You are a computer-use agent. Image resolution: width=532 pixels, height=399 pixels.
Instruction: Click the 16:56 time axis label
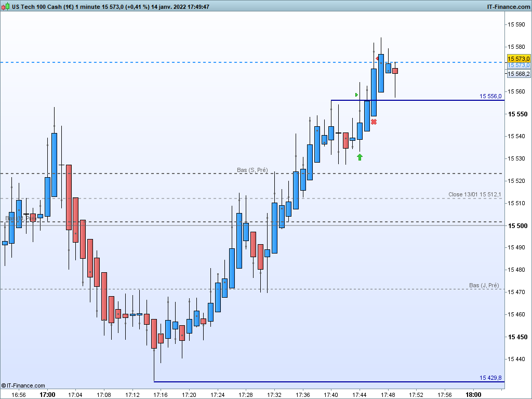point(19,395)
